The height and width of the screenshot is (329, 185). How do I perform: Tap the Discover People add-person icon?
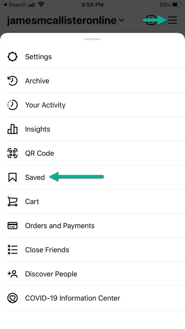click(13, 274)
